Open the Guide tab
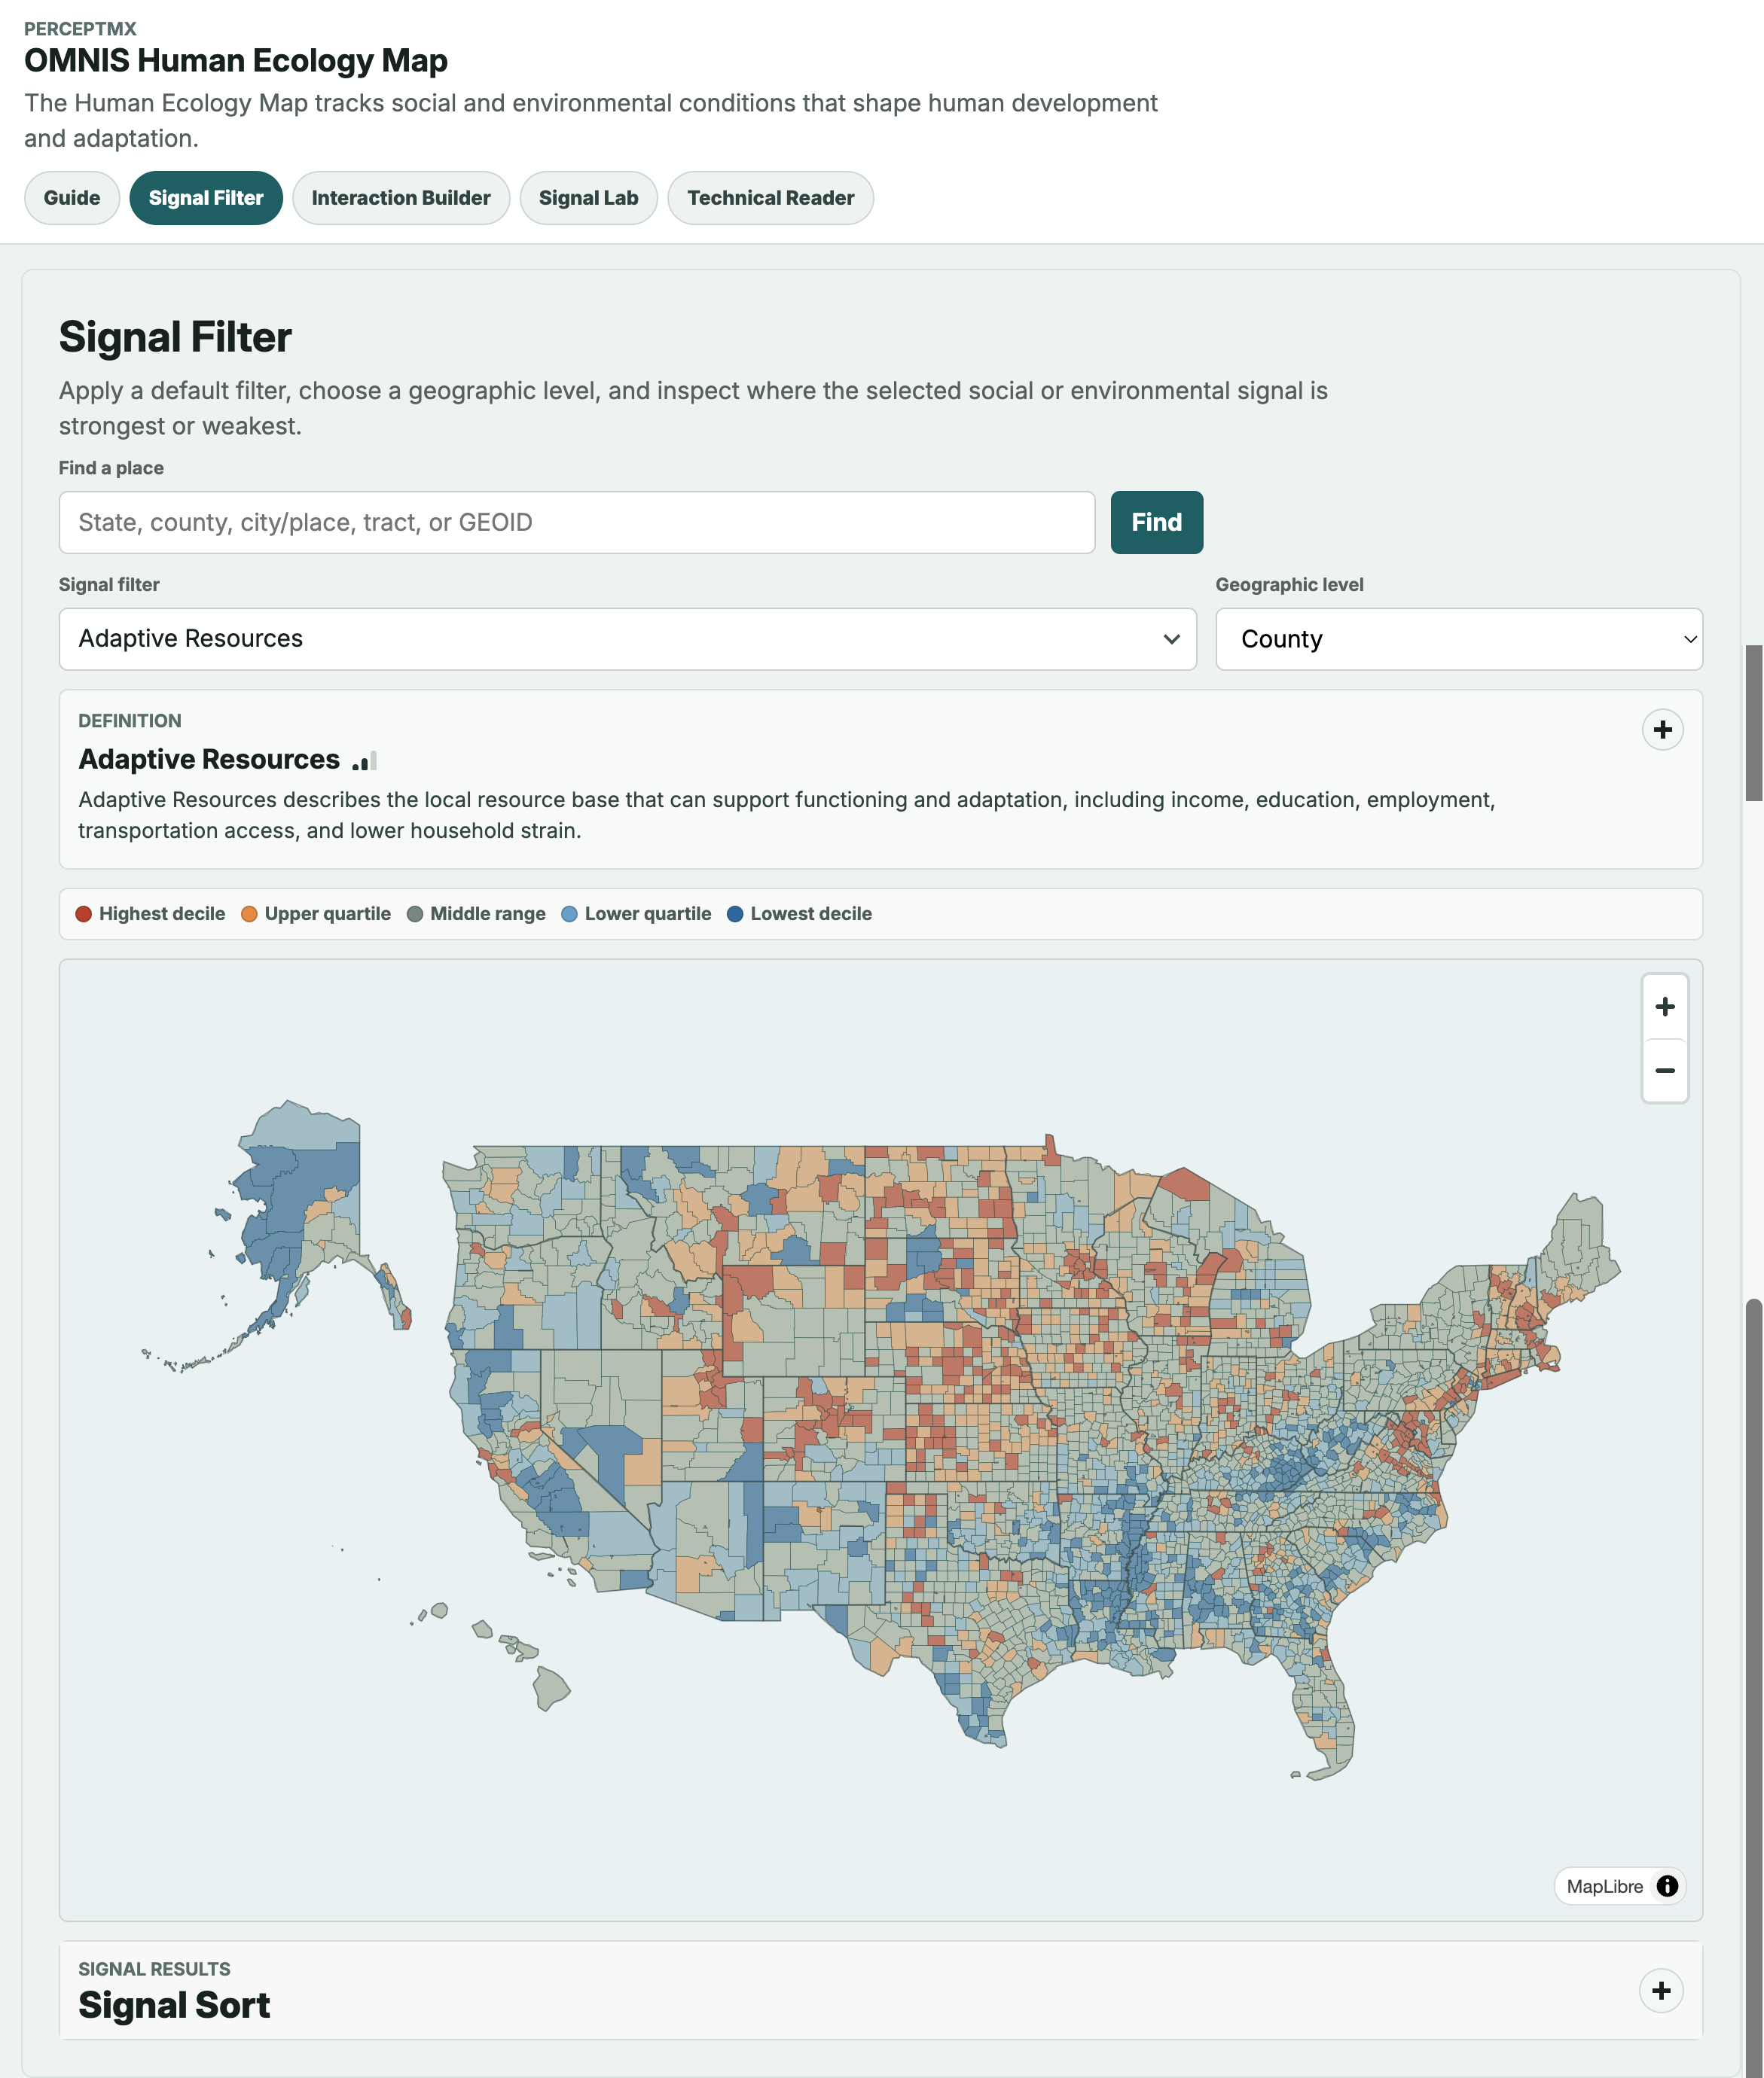The height and width of the screenshot is (2078, 1764). point(72,198)
